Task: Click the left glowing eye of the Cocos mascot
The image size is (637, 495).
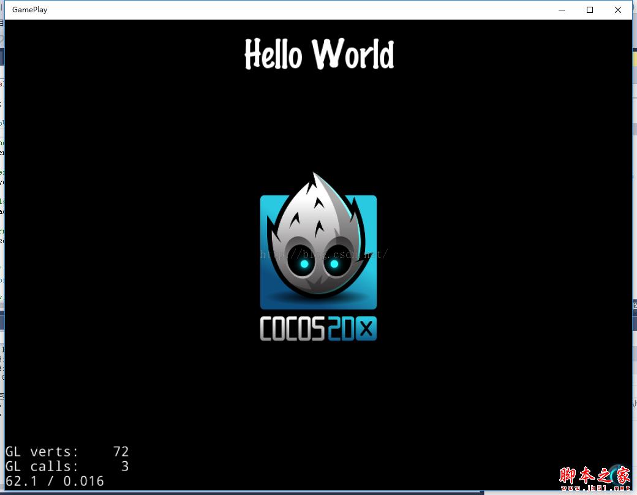Action: [304, 265]
